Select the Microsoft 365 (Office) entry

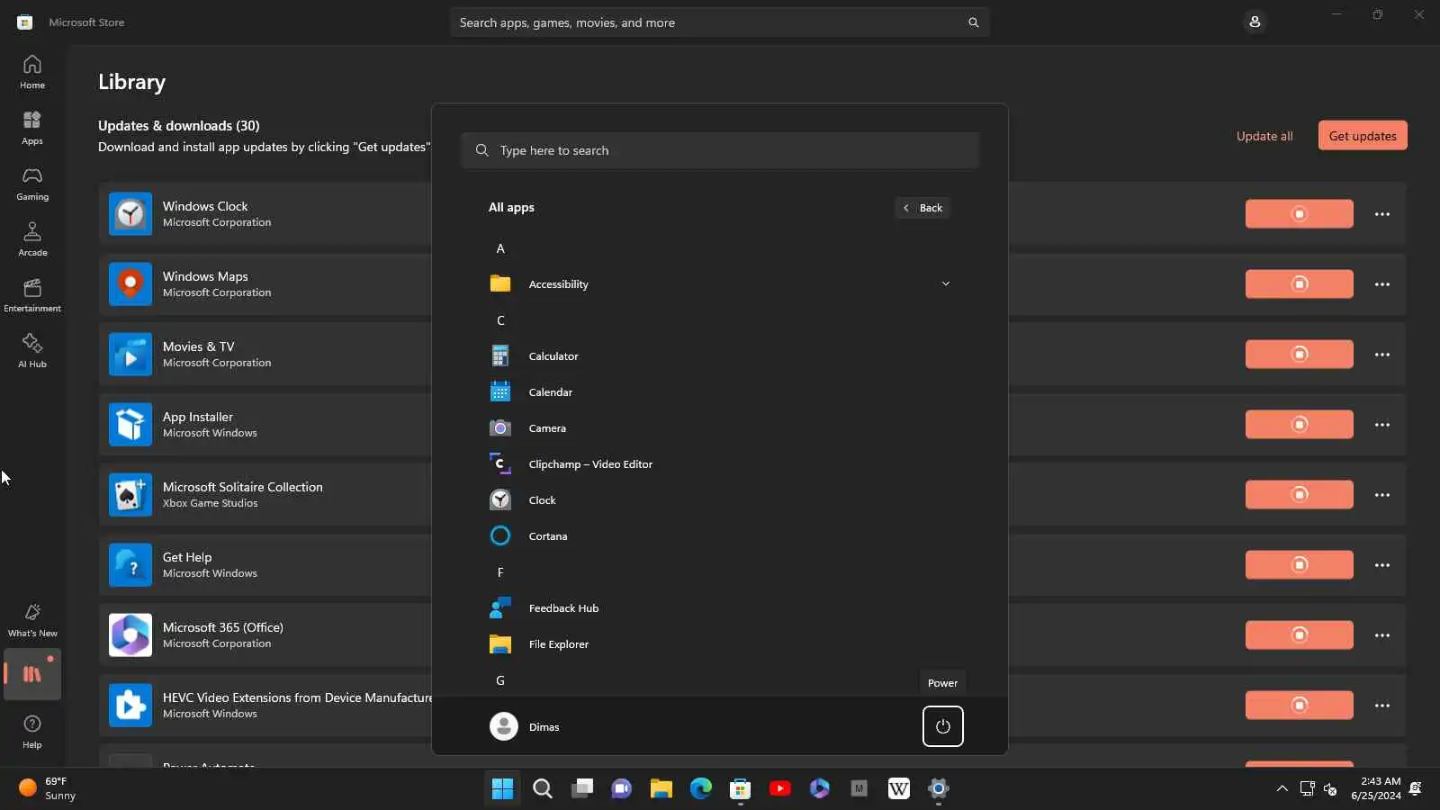click(752, 635)
